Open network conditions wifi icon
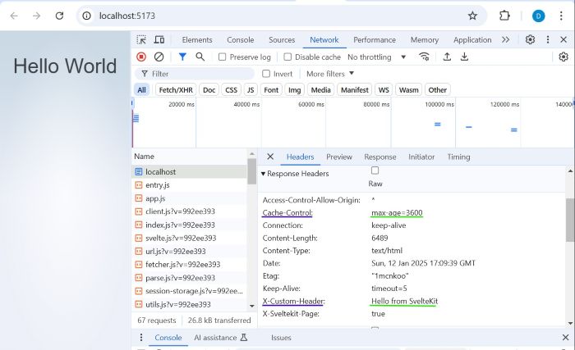This screenshot has width=575, height=350. (x=424, y=57)
